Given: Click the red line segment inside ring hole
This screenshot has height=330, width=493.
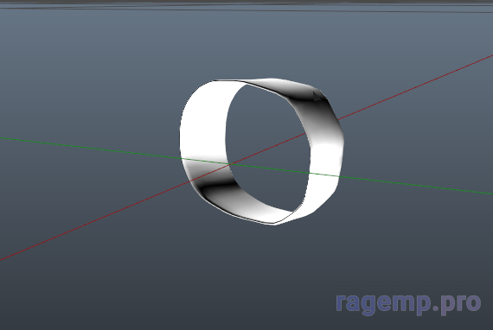Looking at the screenshot, I should (x=268, y=149).
